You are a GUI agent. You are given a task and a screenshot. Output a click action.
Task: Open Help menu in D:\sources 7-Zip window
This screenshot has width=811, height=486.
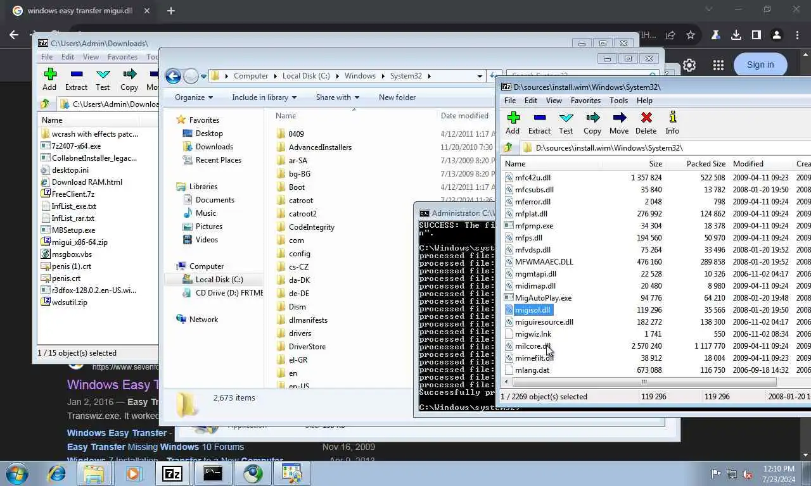[644, 101]
